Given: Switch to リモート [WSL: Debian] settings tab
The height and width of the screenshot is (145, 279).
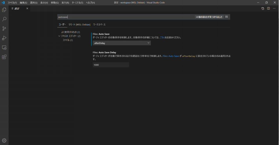Looking at the screenshot, I should pos(79,24).
